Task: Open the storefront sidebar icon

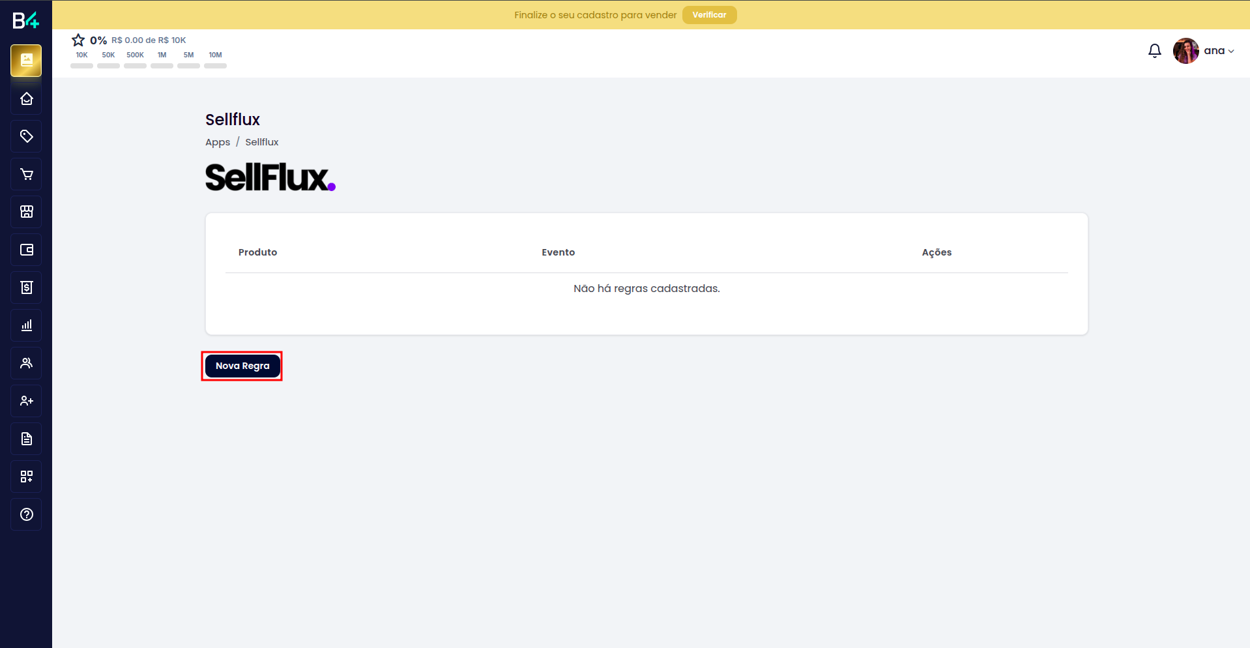Action: (26, 212)
